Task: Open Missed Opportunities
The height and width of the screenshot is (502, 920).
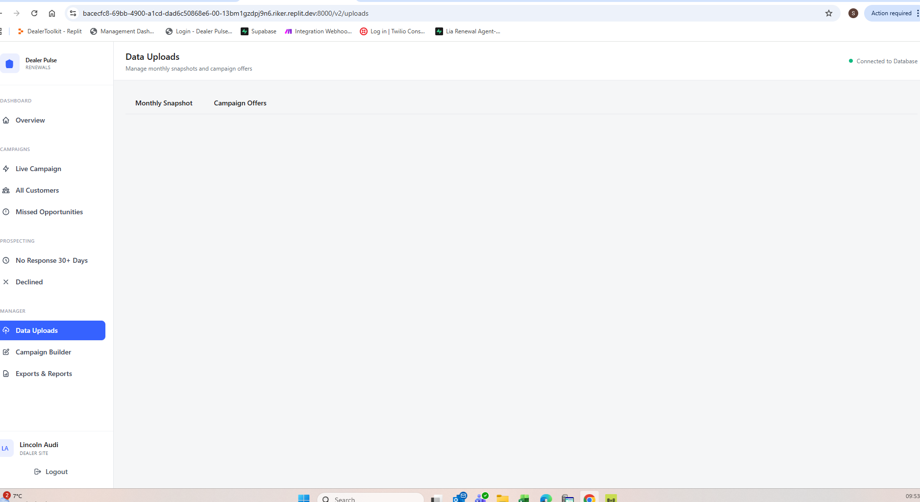Action: 52,212
